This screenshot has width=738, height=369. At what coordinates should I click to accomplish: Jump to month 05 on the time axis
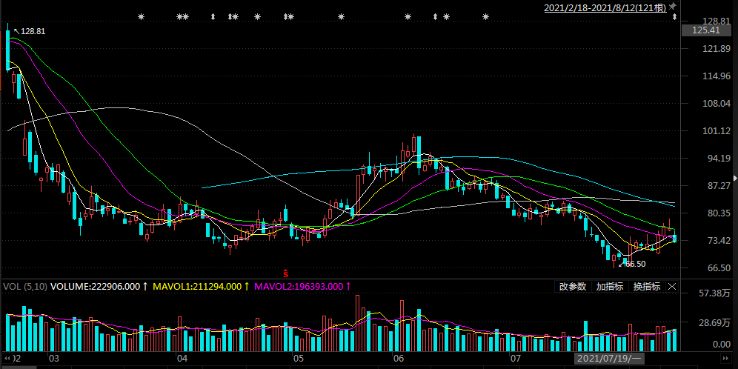[x=299, y=359]
